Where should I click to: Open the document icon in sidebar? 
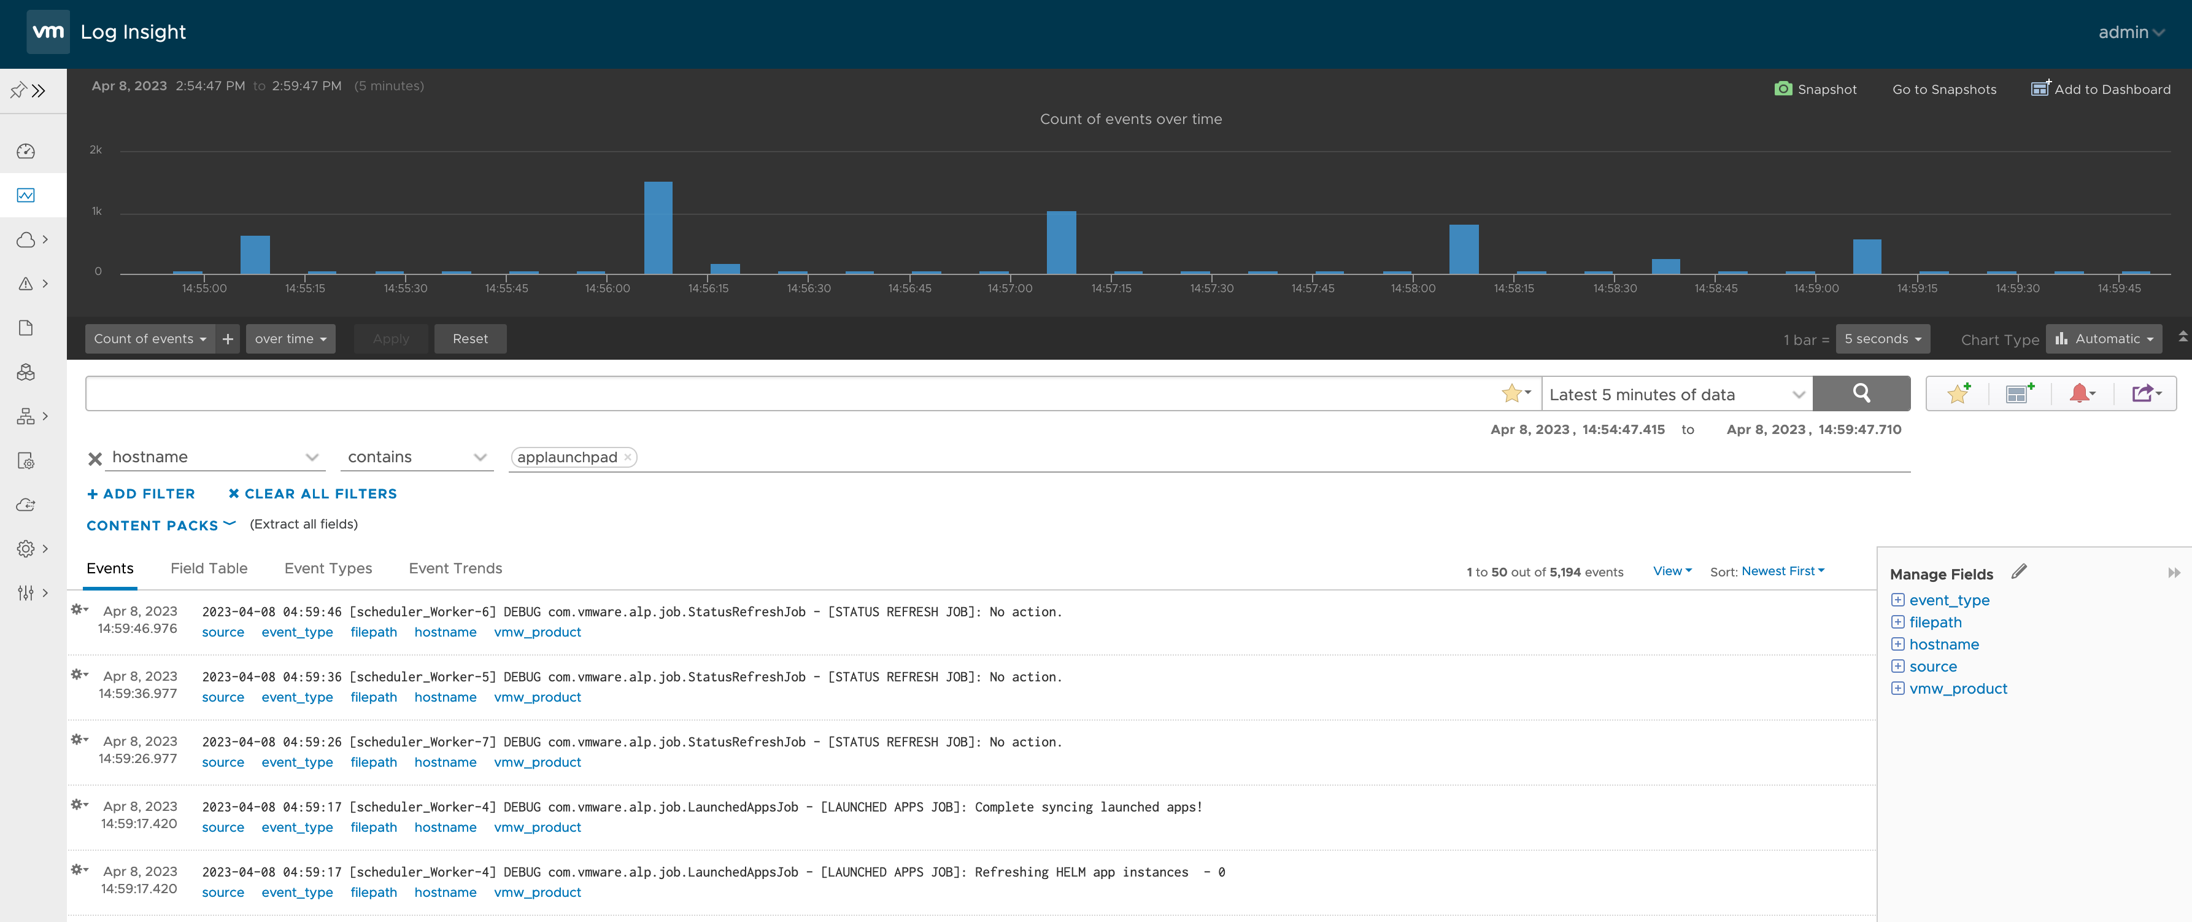click(26, 328)
